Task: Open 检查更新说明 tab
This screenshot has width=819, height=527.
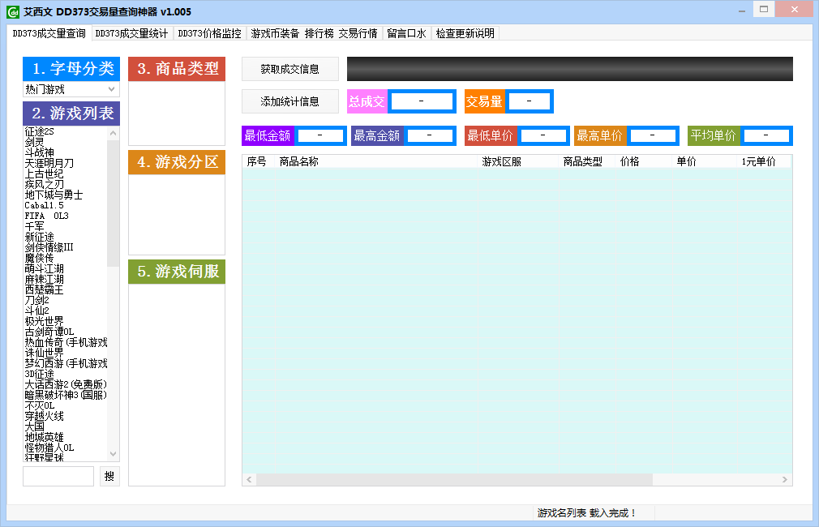Action: [465, 33]
